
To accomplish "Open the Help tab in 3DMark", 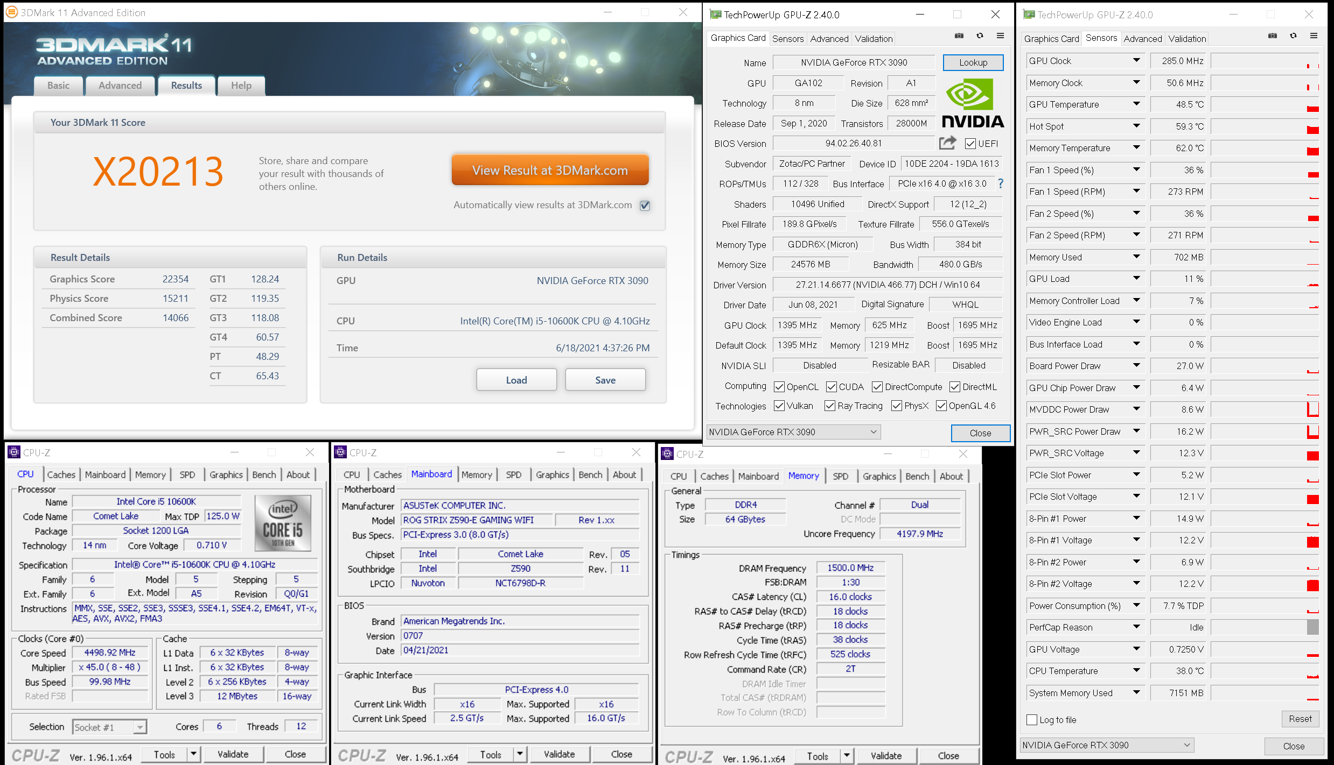I will [x=241, y=86].
